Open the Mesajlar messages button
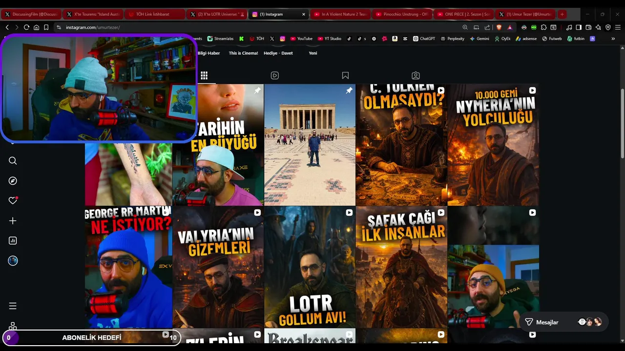Viewport: 625px width, 351px height. tap(564, 322)
